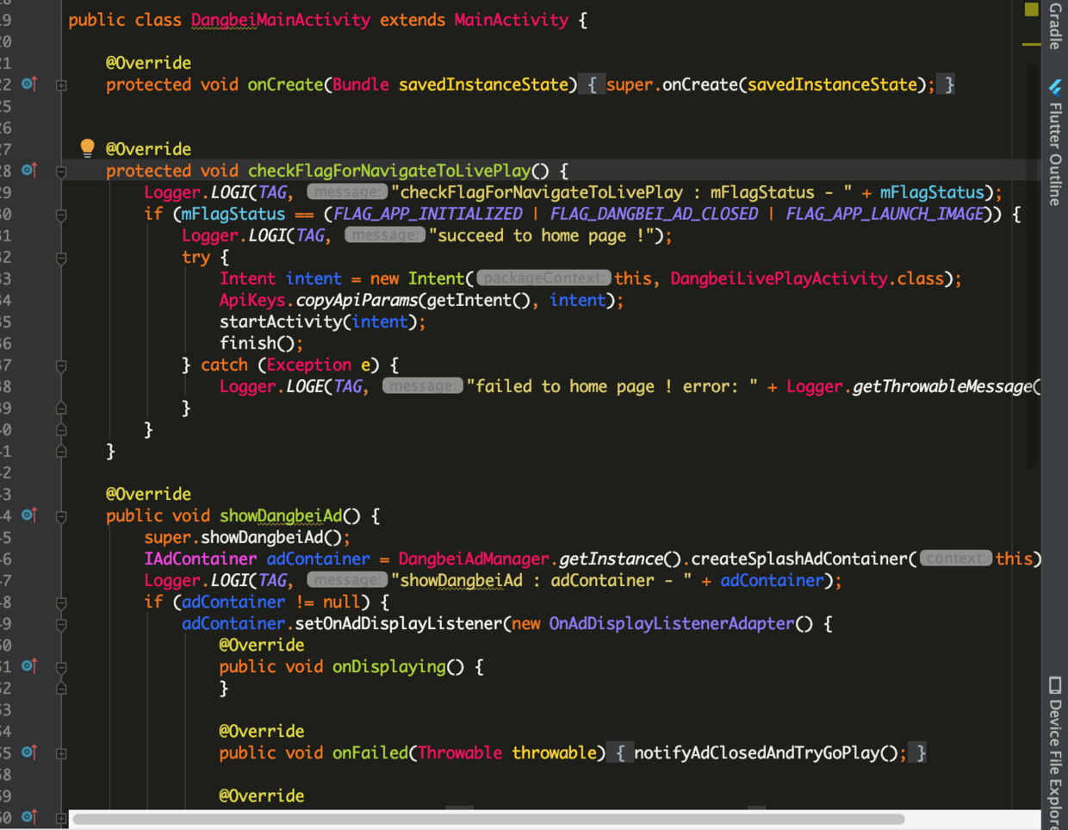Screen dimensions: 1068x830
Task: Click the superclass name MainActivity
Action: 512,20
